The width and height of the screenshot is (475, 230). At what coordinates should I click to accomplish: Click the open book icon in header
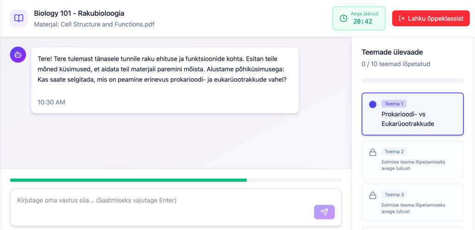[19, 19]
